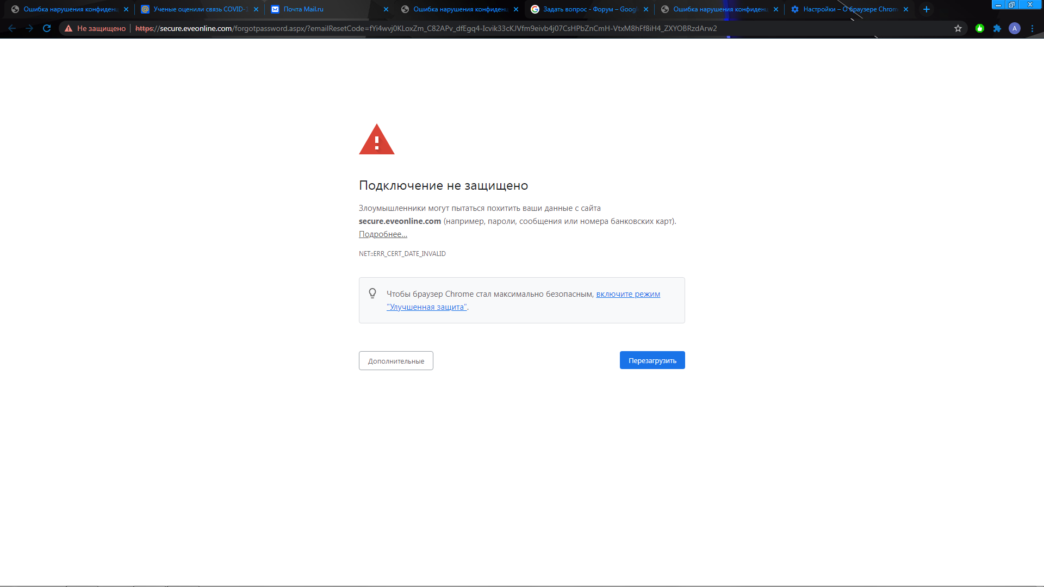Open the 'Подробнее...' link
This screenshot has width=1044, height=587.
(x=383, y=234)
